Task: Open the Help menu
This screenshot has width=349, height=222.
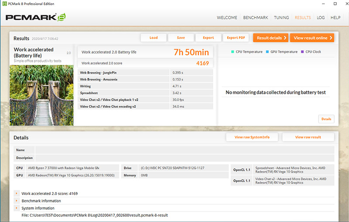Action: click(x=335, y=18)
